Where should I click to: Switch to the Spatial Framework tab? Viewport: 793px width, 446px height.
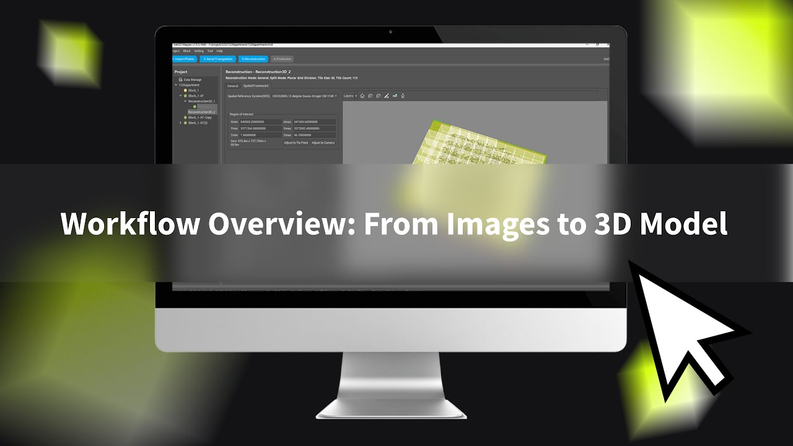[256, 86]
